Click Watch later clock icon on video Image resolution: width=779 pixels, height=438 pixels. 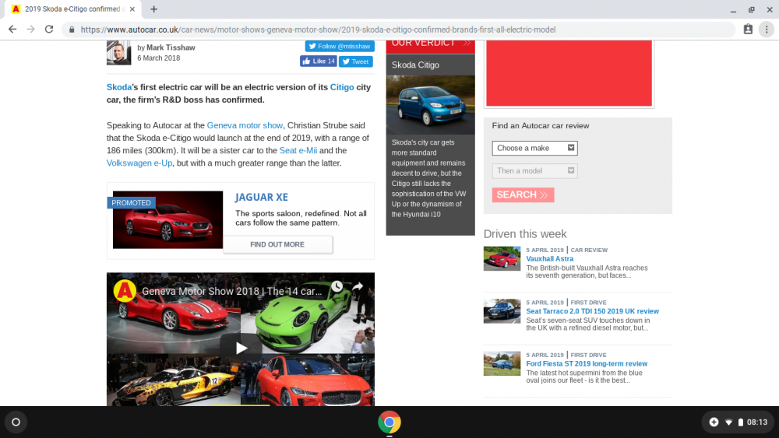pyautogui.click(x=337, y=286)
